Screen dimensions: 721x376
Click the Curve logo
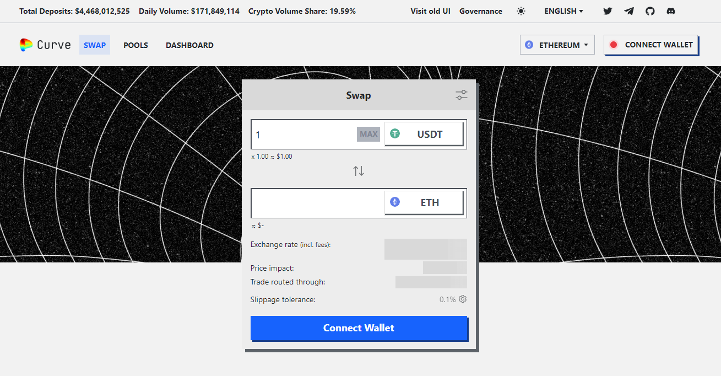point(45,45)
